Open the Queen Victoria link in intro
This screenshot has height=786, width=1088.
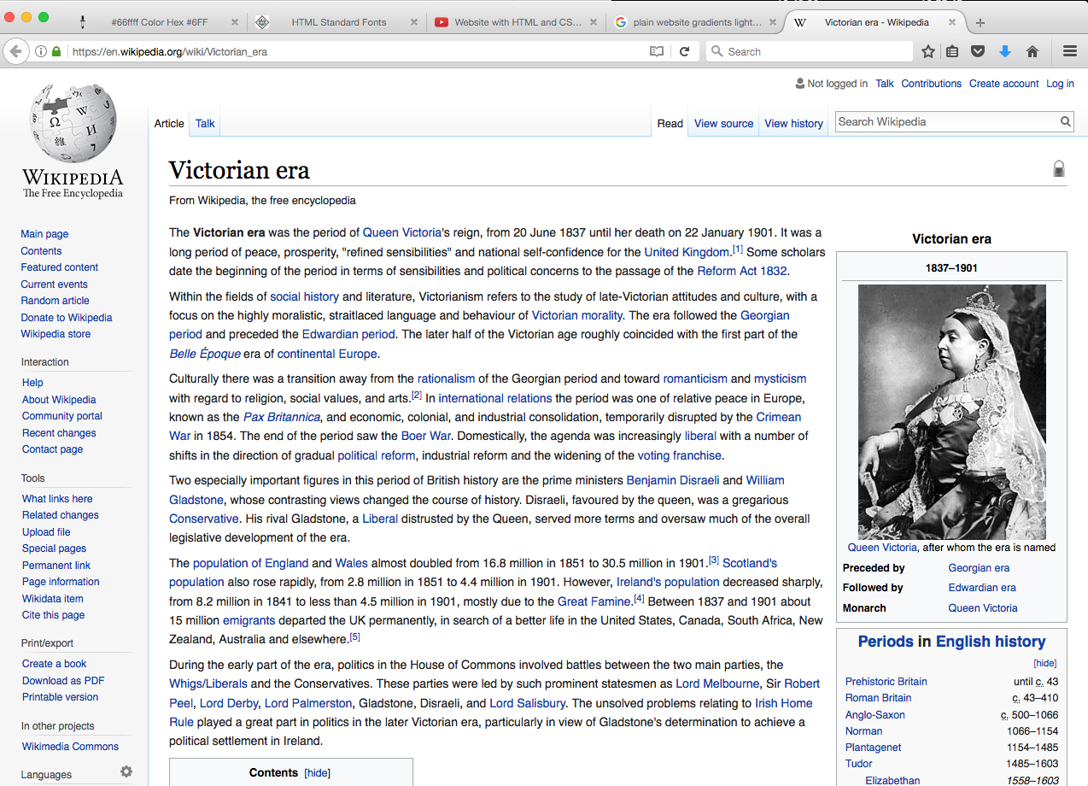pyautogui.click(x=401, y=232)
